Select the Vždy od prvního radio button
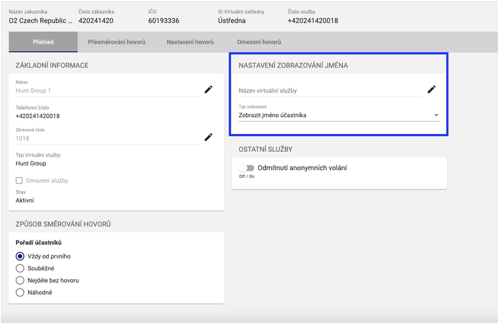Viewport: 499px width, 324px height. (20, 256)
